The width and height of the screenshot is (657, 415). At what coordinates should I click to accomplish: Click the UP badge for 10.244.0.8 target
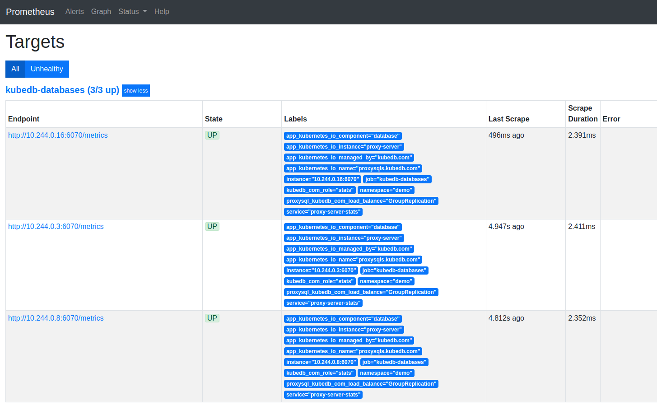212,318
